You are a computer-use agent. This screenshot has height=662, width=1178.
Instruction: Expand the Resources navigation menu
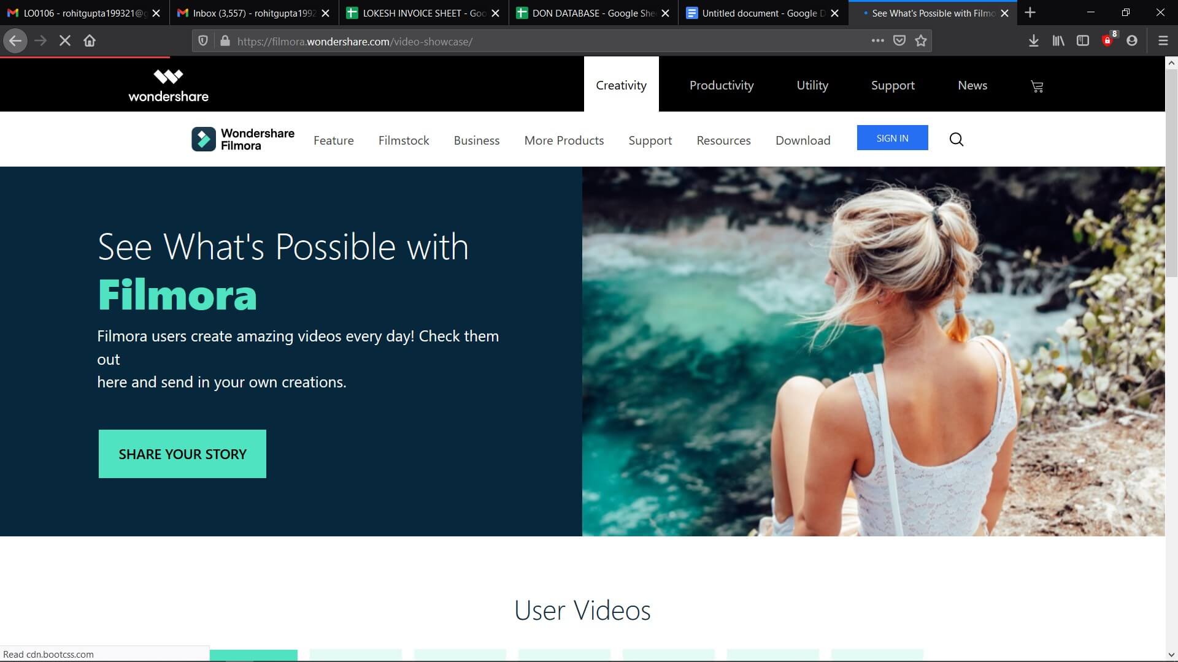point(723,140)
